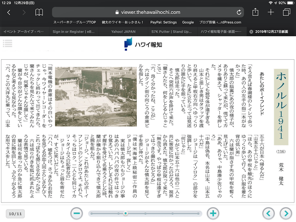The image size is (296, 222).
Task: Open the viewer hamburger menu
Action: coord(8,44)
